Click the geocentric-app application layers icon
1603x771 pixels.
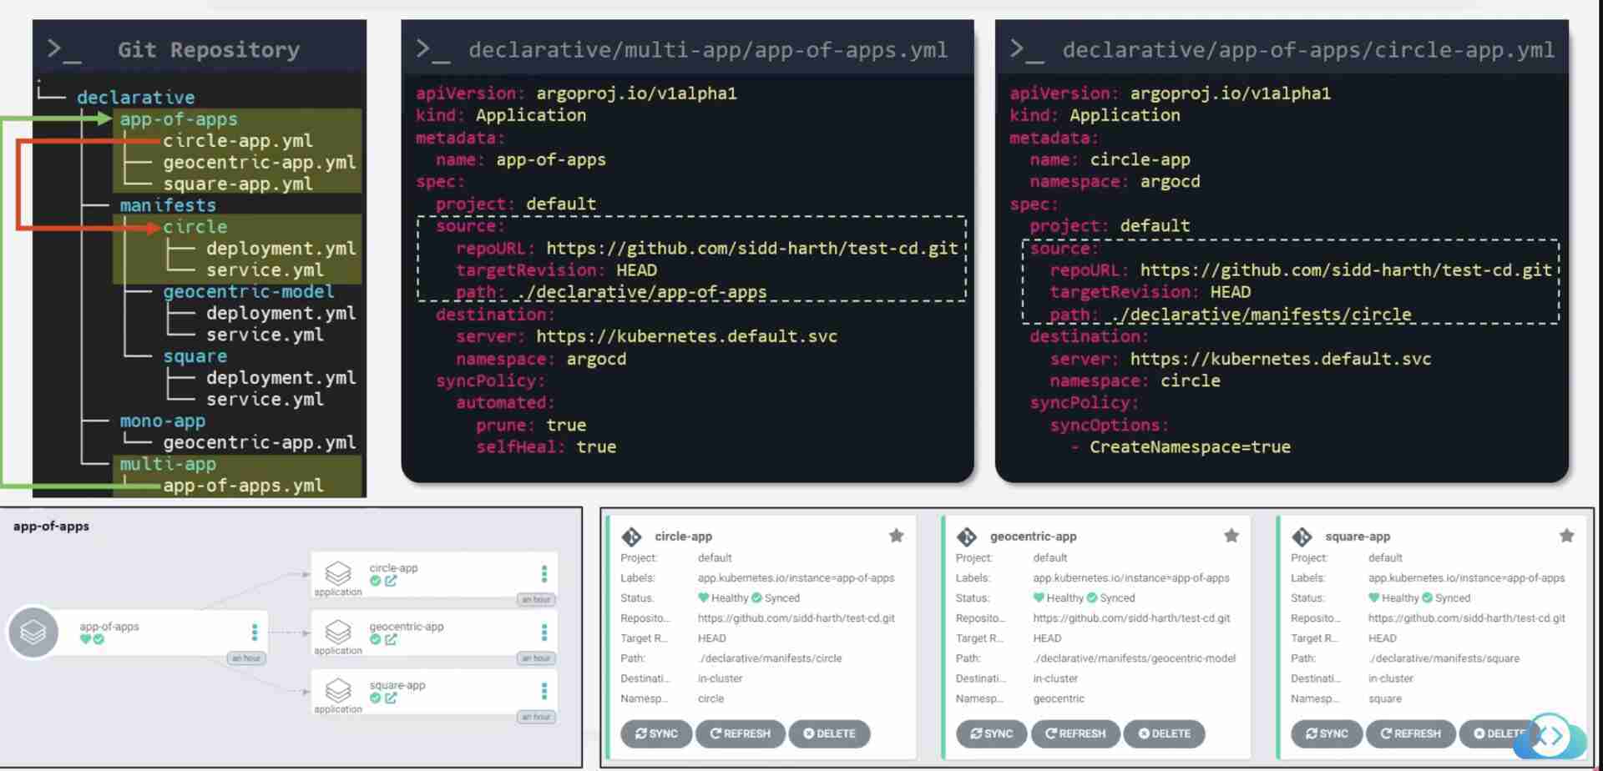click(337, 631)
